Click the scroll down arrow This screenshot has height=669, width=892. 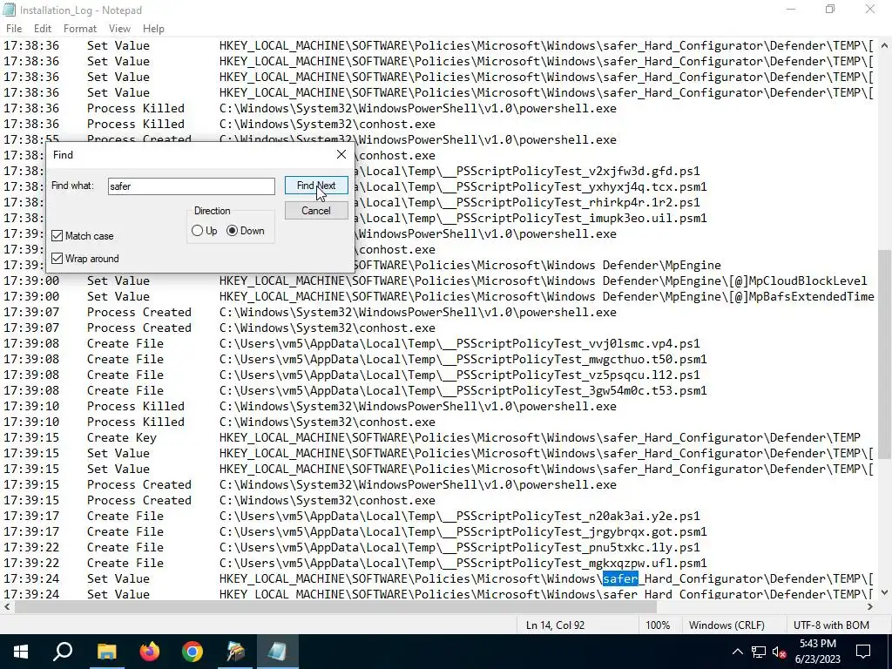click(885, 592)
